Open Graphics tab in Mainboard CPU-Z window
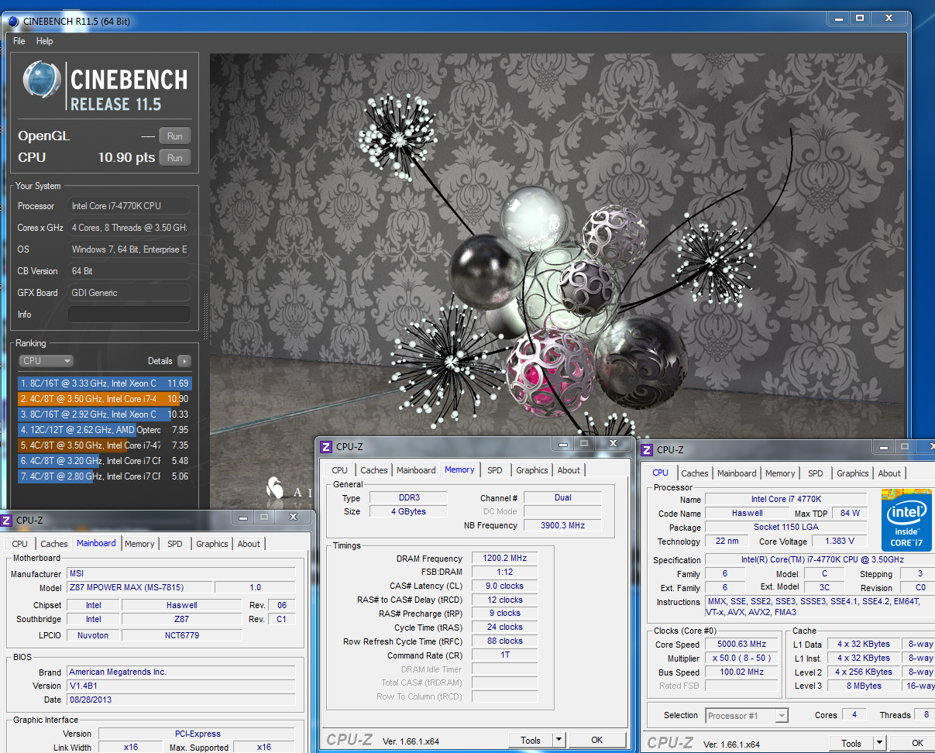The height and width of the screenshot is (753, 935). pos(212,544)
